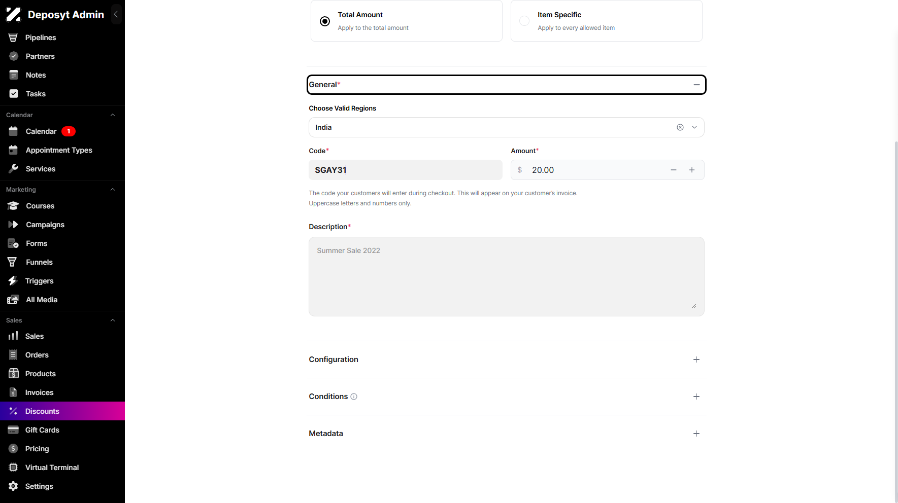Image resolution: width=898 pixels, height=503 pixels.
Task: Click the Tasks checkmark icon
Action: pyautogui.click(x=14, y=94)
